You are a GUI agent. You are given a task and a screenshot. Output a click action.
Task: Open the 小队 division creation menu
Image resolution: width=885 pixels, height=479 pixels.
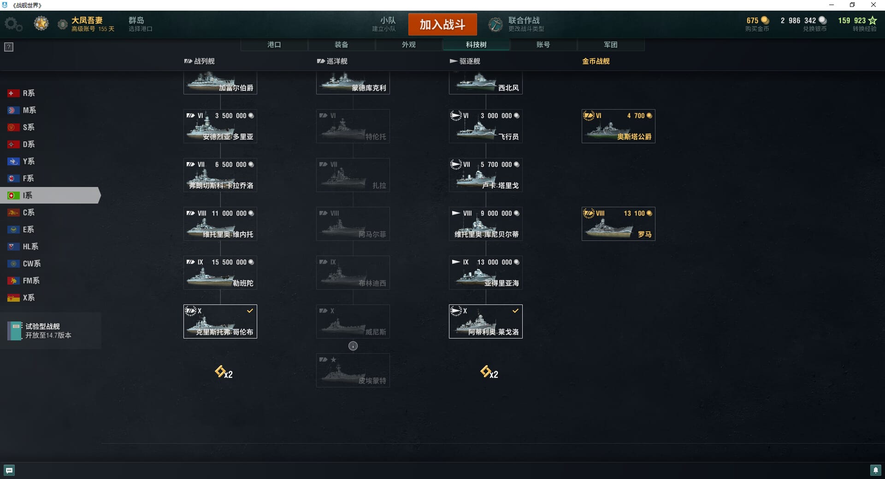click(x=384, y=24)
